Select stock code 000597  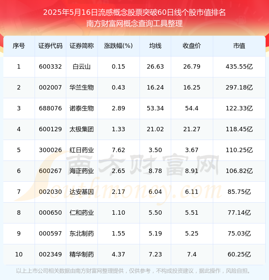[50, 234]
